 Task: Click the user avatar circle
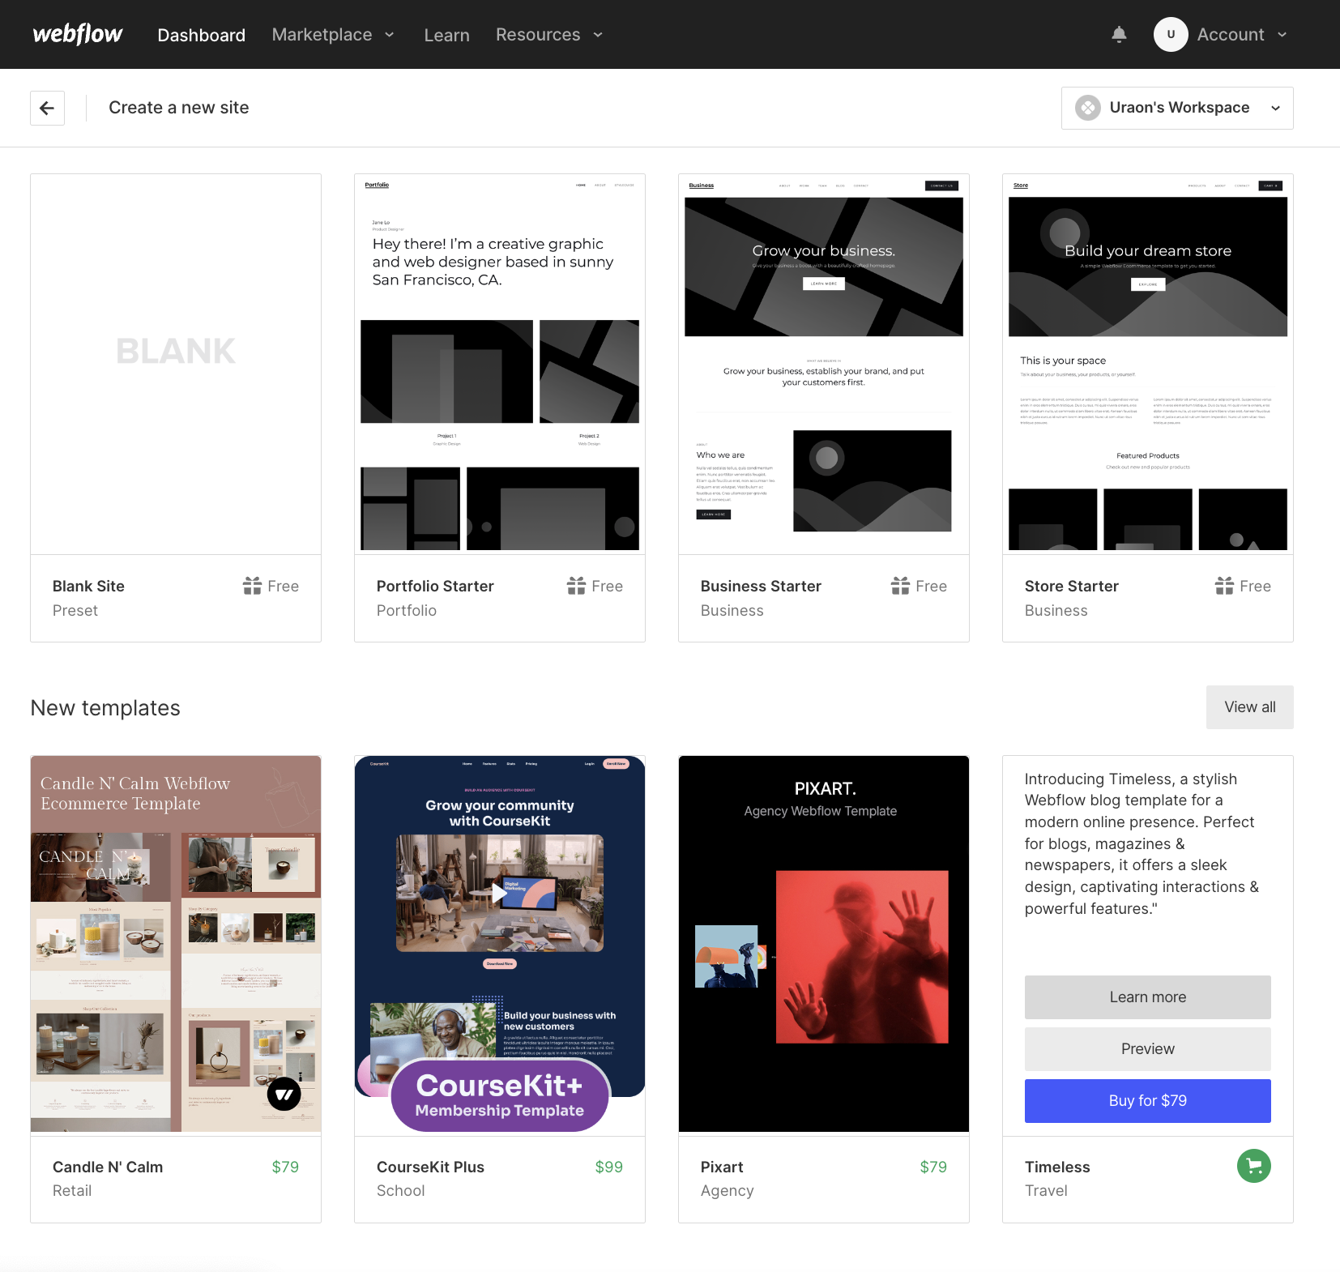tap(1170, 34)
